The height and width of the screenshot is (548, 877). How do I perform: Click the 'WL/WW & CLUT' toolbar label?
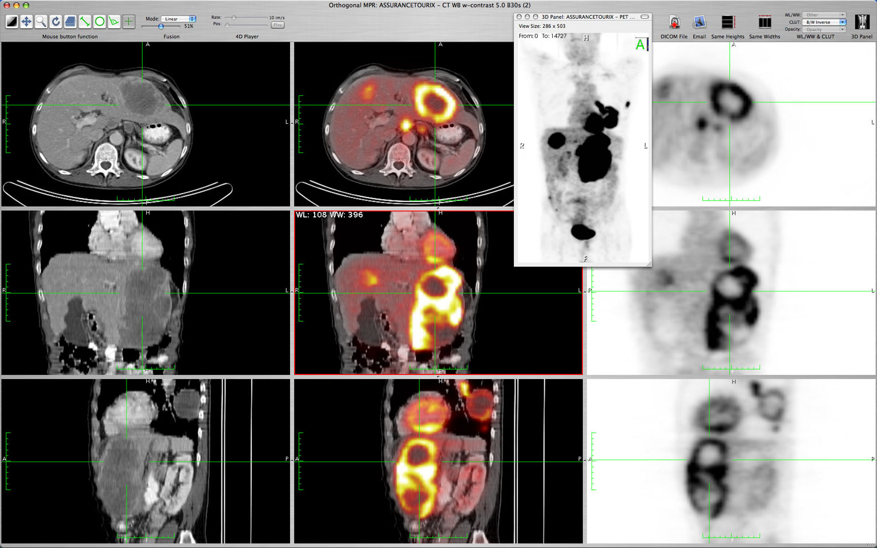coord(815,37)
